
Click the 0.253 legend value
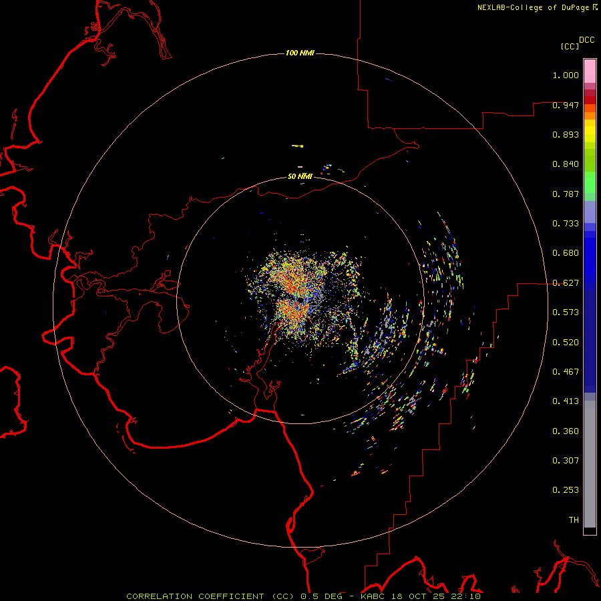(x=566, y=490)
